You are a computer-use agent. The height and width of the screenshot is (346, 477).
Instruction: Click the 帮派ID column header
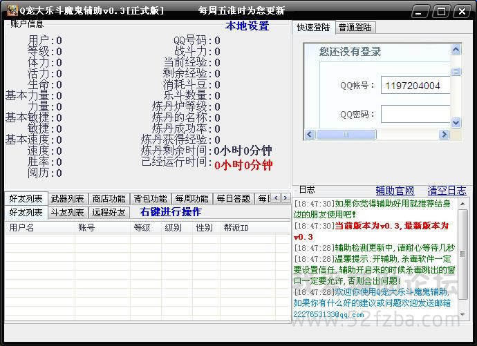pyautogui.click(x=247, y=227)
